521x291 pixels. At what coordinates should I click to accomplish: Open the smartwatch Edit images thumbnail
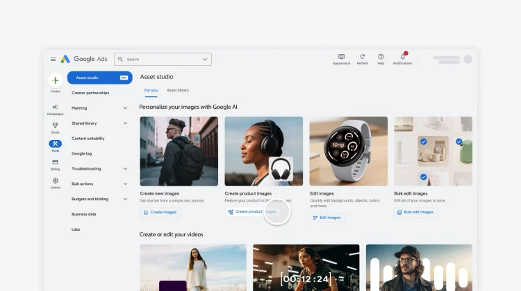348,150
